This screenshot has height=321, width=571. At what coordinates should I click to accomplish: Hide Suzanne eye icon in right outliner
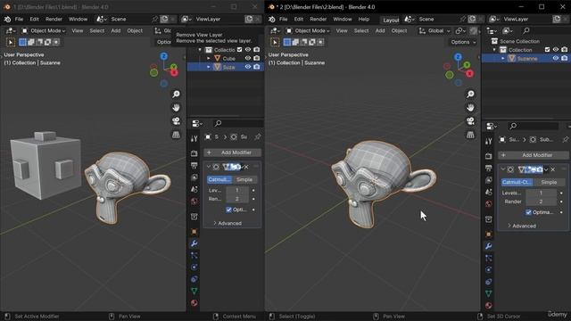coord(556,58)
